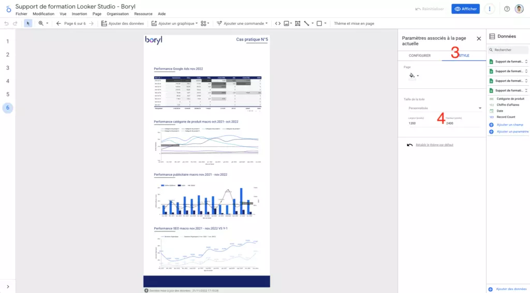Screen dimensions: 530x293
Task: Click the Données panel table icon
Action: (492, 36)
